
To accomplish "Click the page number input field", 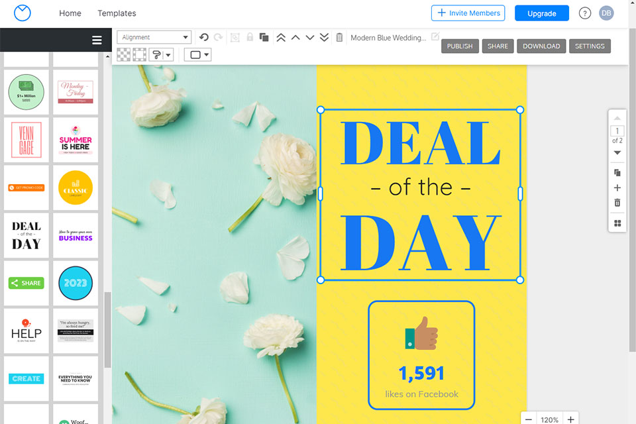I will pyautogui.click(x=617, y=131).
